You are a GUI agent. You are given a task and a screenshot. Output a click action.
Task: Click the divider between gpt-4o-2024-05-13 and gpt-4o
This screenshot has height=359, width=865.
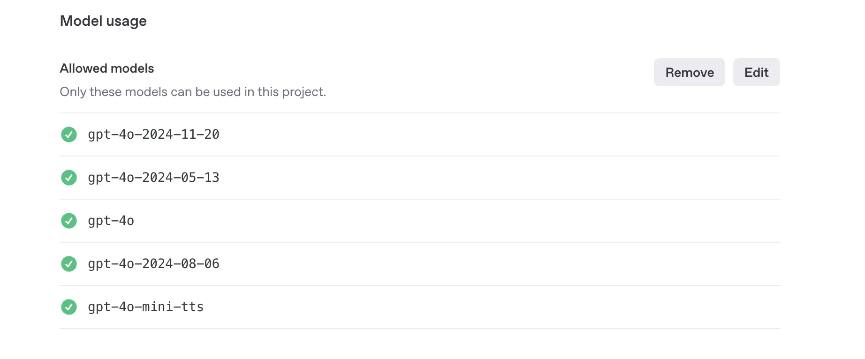(419, 199)
